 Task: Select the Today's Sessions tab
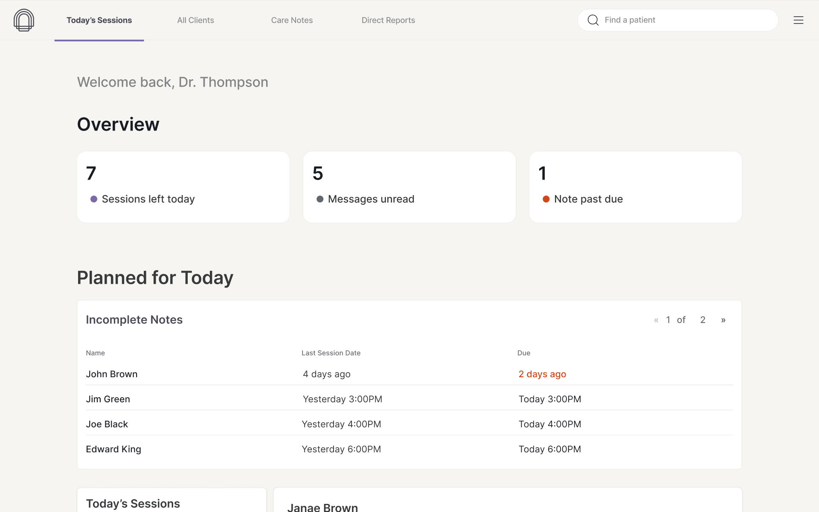click(x=99, y=20)
